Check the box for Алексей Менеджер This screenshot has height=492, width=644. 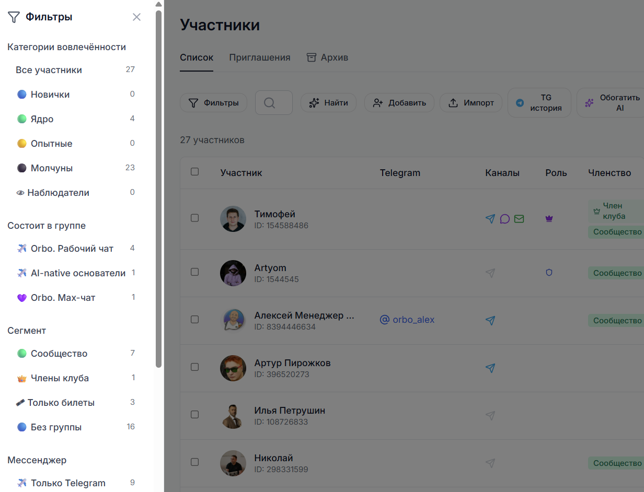tap(194, 319)
